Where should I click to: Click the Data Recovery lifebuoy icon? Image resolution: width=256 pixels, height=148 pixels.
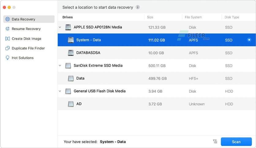(8, 19)
